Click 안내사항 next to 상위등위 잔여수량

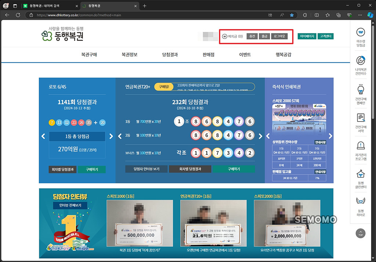320,142
